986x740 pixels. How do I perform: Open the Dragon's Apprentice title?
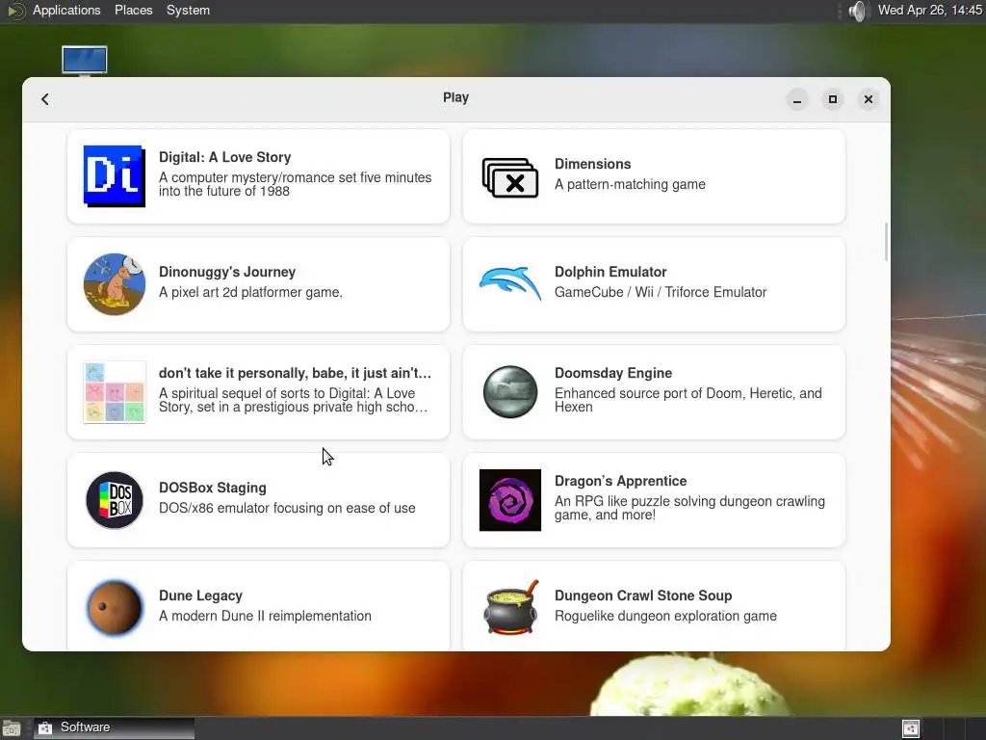click(620, 481)
